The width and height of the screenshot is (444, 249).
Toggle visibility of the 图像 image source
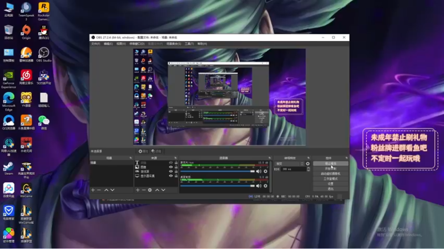(171, 167)
